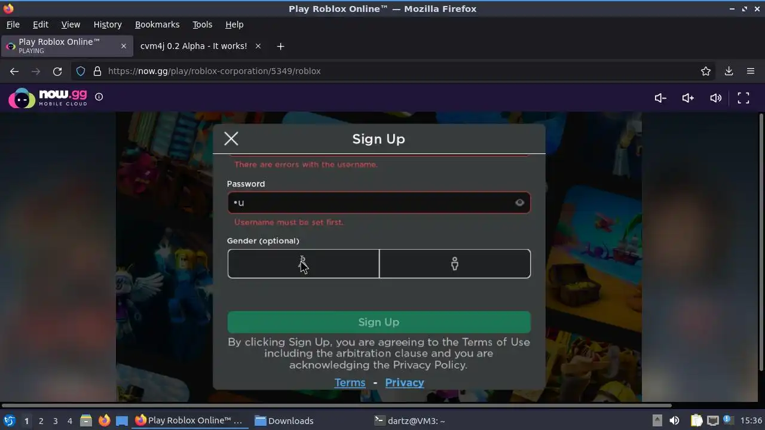Click the show desktop taskbar icon
The height and width of the screenshot is (430, 765).
click(x=122, y=420)
